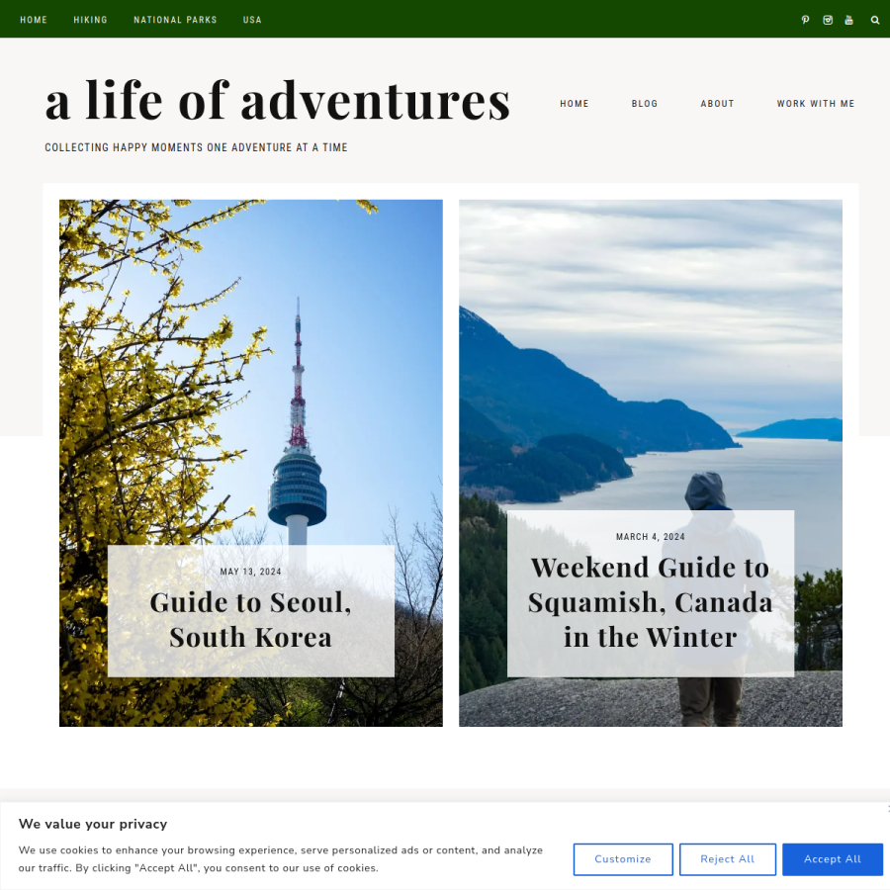
Task: Click the Customize cookies button
Action: click(x=623, y=858)
